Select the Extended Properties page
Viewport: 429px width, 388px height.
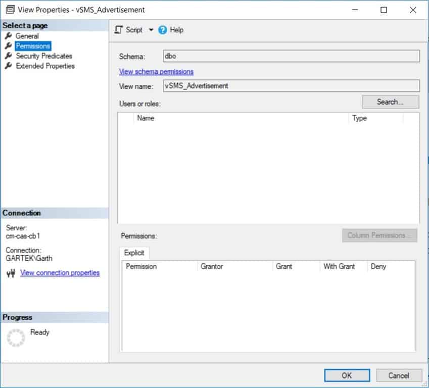(45, 66)
